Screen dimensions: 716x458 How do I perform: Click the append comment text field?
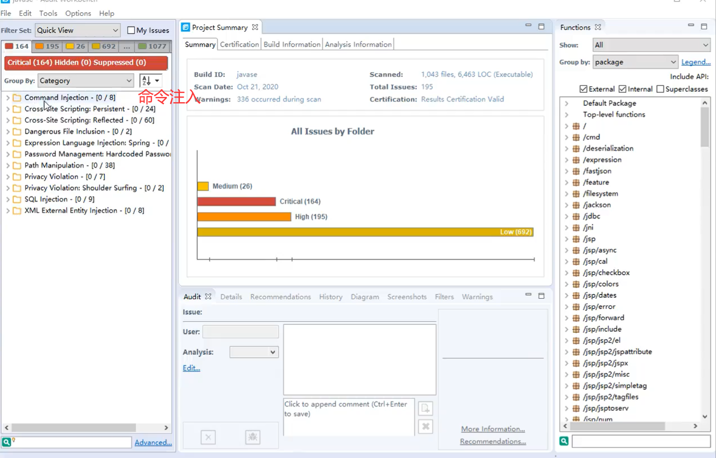point(349,417)
